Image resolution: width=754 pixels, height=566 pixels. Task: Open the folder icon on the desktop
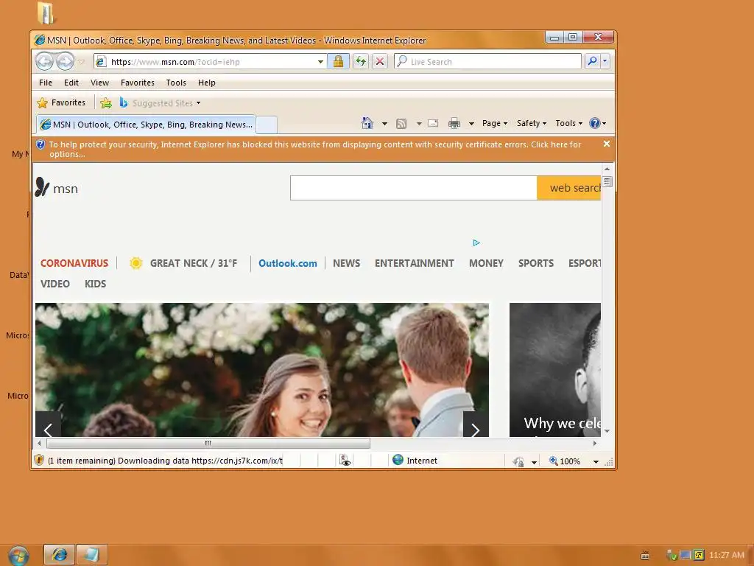(46, 13)
